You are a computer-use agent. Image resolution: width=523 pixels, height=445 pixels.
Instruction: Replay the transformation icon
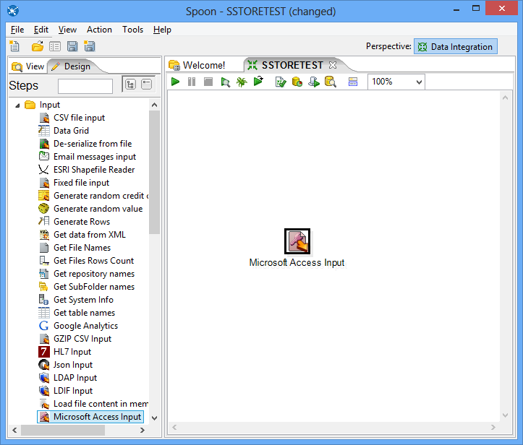coord(258,81)
